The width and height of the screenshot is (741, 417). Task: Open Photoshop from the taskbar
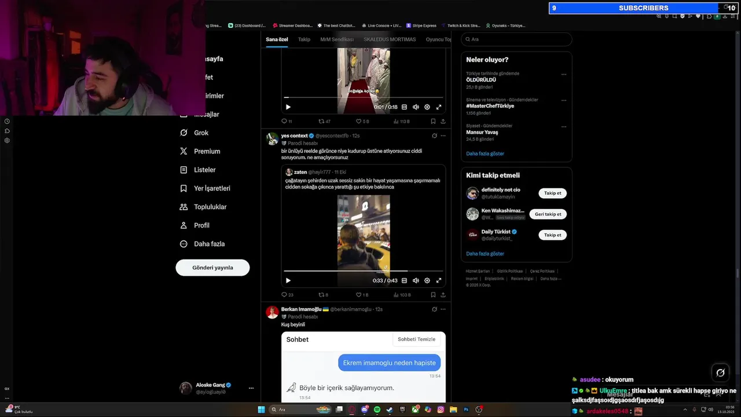pos(466,409)
